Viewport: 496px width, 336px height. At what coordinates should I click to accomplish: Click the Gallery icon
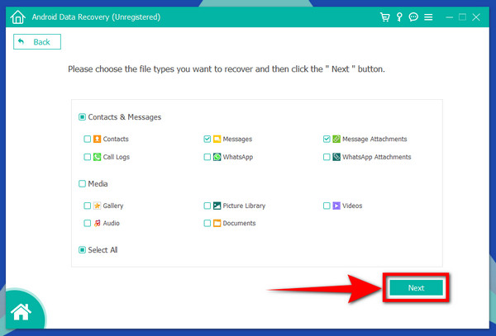pyautogui.click(x=98, y=206)
